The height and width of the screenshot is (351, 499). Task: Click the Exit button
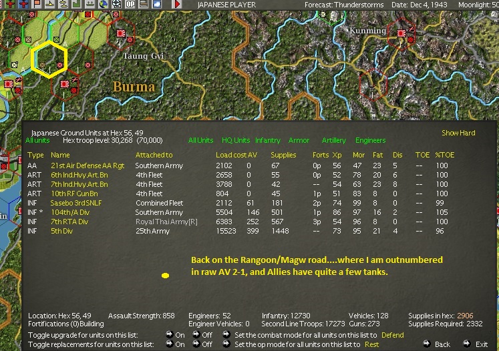(476, 344)
